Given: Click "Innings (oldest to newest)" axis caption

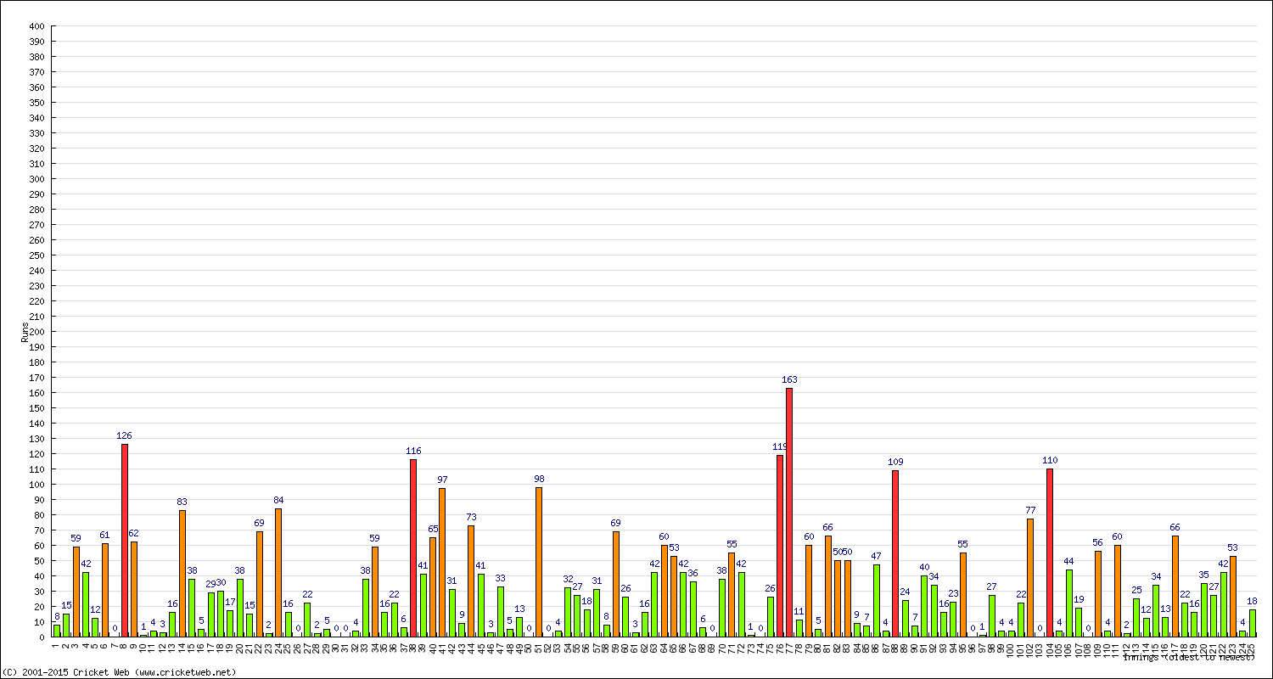Looking at the screenshot, I should 1189,657.
